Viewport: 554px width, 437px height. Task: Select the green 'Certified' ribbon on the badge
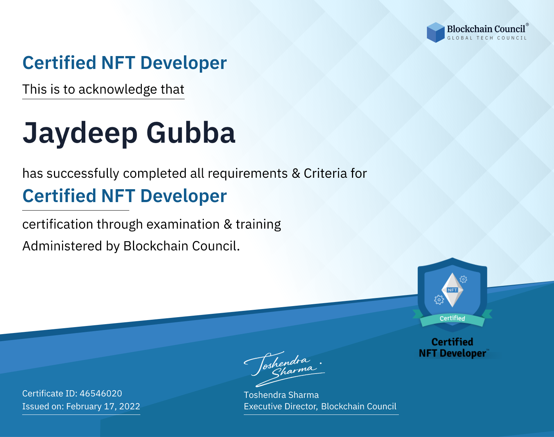pos(452,319)
